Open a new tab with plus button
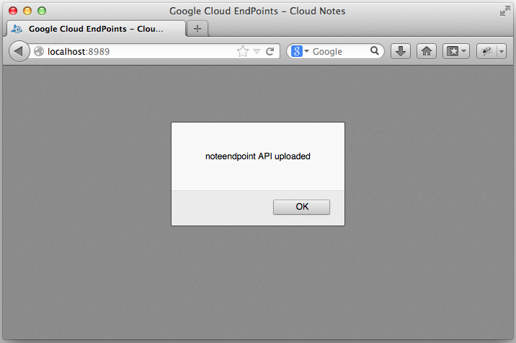 (x=197, y=29)
